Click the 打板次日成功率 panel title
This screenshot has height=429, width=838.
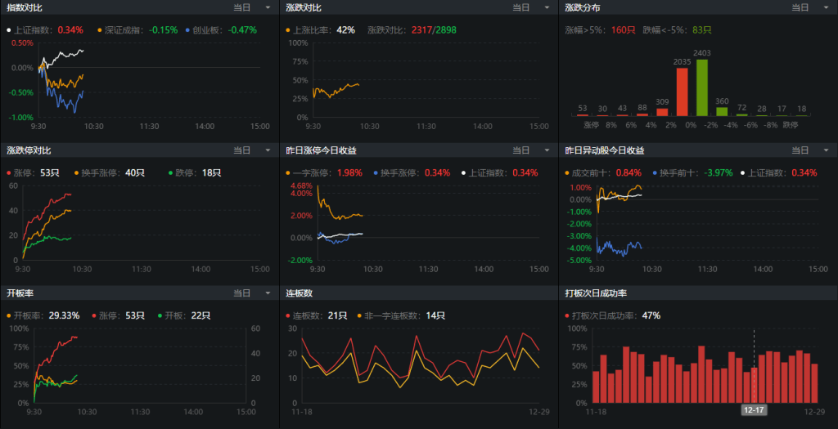(x=596, y=293)
